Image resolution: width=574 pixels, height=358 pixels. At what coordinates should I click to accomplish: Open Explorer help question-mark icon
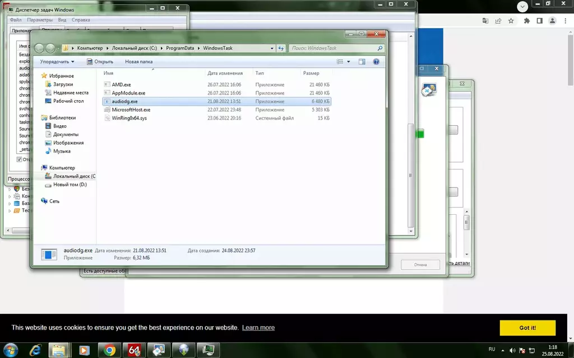point(376,62)
